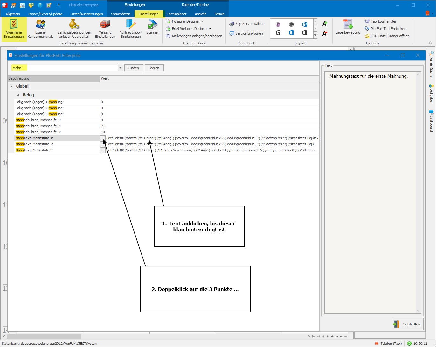Open Lagerbewegung
436x347 pixels.
[x=348, y=27]
